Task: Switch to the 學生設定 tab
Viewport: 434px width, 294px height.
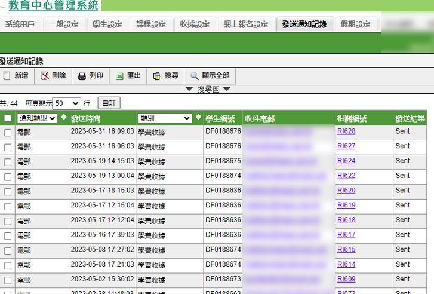Action: pyautogui.click(x=107, y=24)
